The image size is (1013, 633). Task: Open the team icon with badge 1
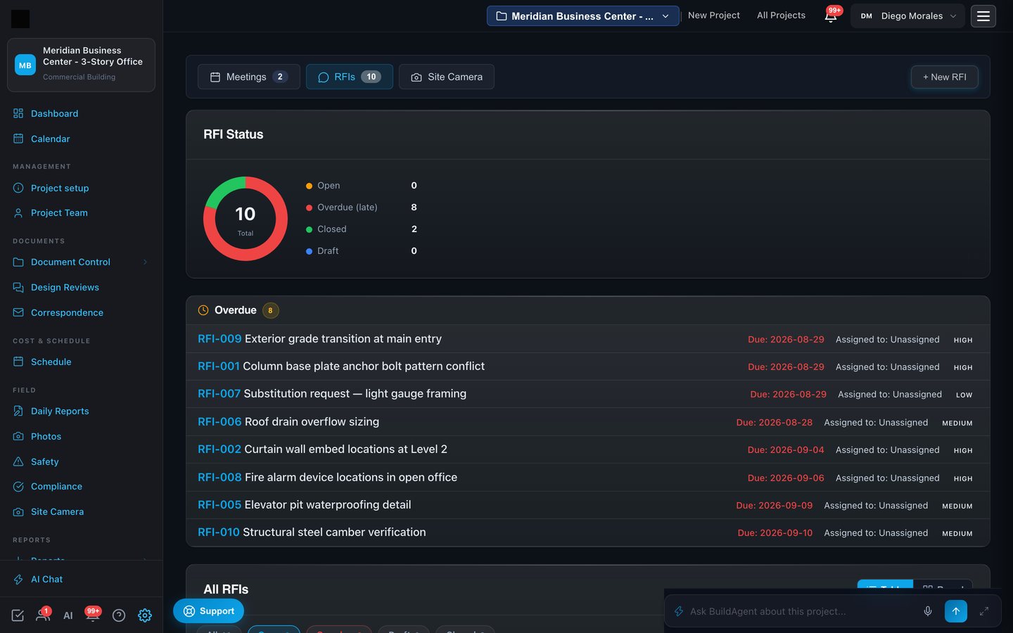click(x=43, y=614)
